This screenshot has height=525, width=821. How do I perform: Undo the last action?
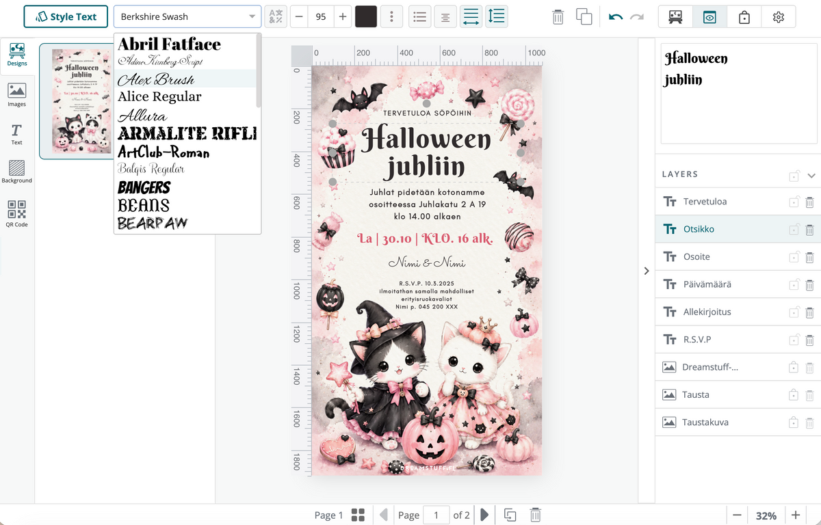(616, 16)
